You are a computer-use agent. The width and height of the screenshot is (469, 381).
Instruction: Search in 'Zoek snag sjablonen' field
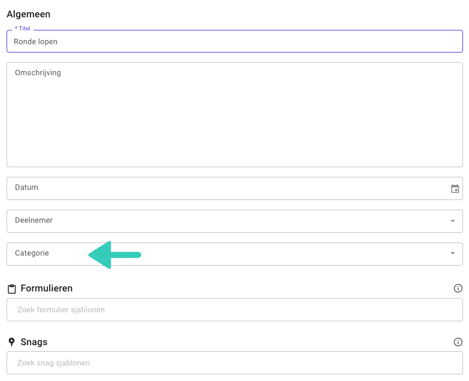(x=234, y=363)
